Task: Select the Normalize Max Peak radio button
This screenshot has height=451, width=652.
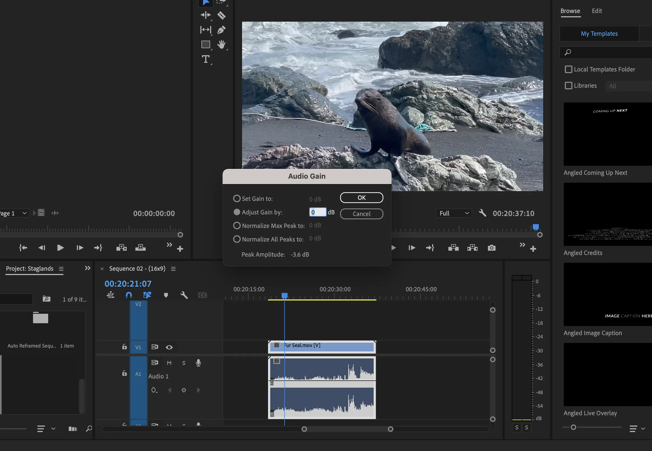Action: pyautogui.click(x=237, y=225)
